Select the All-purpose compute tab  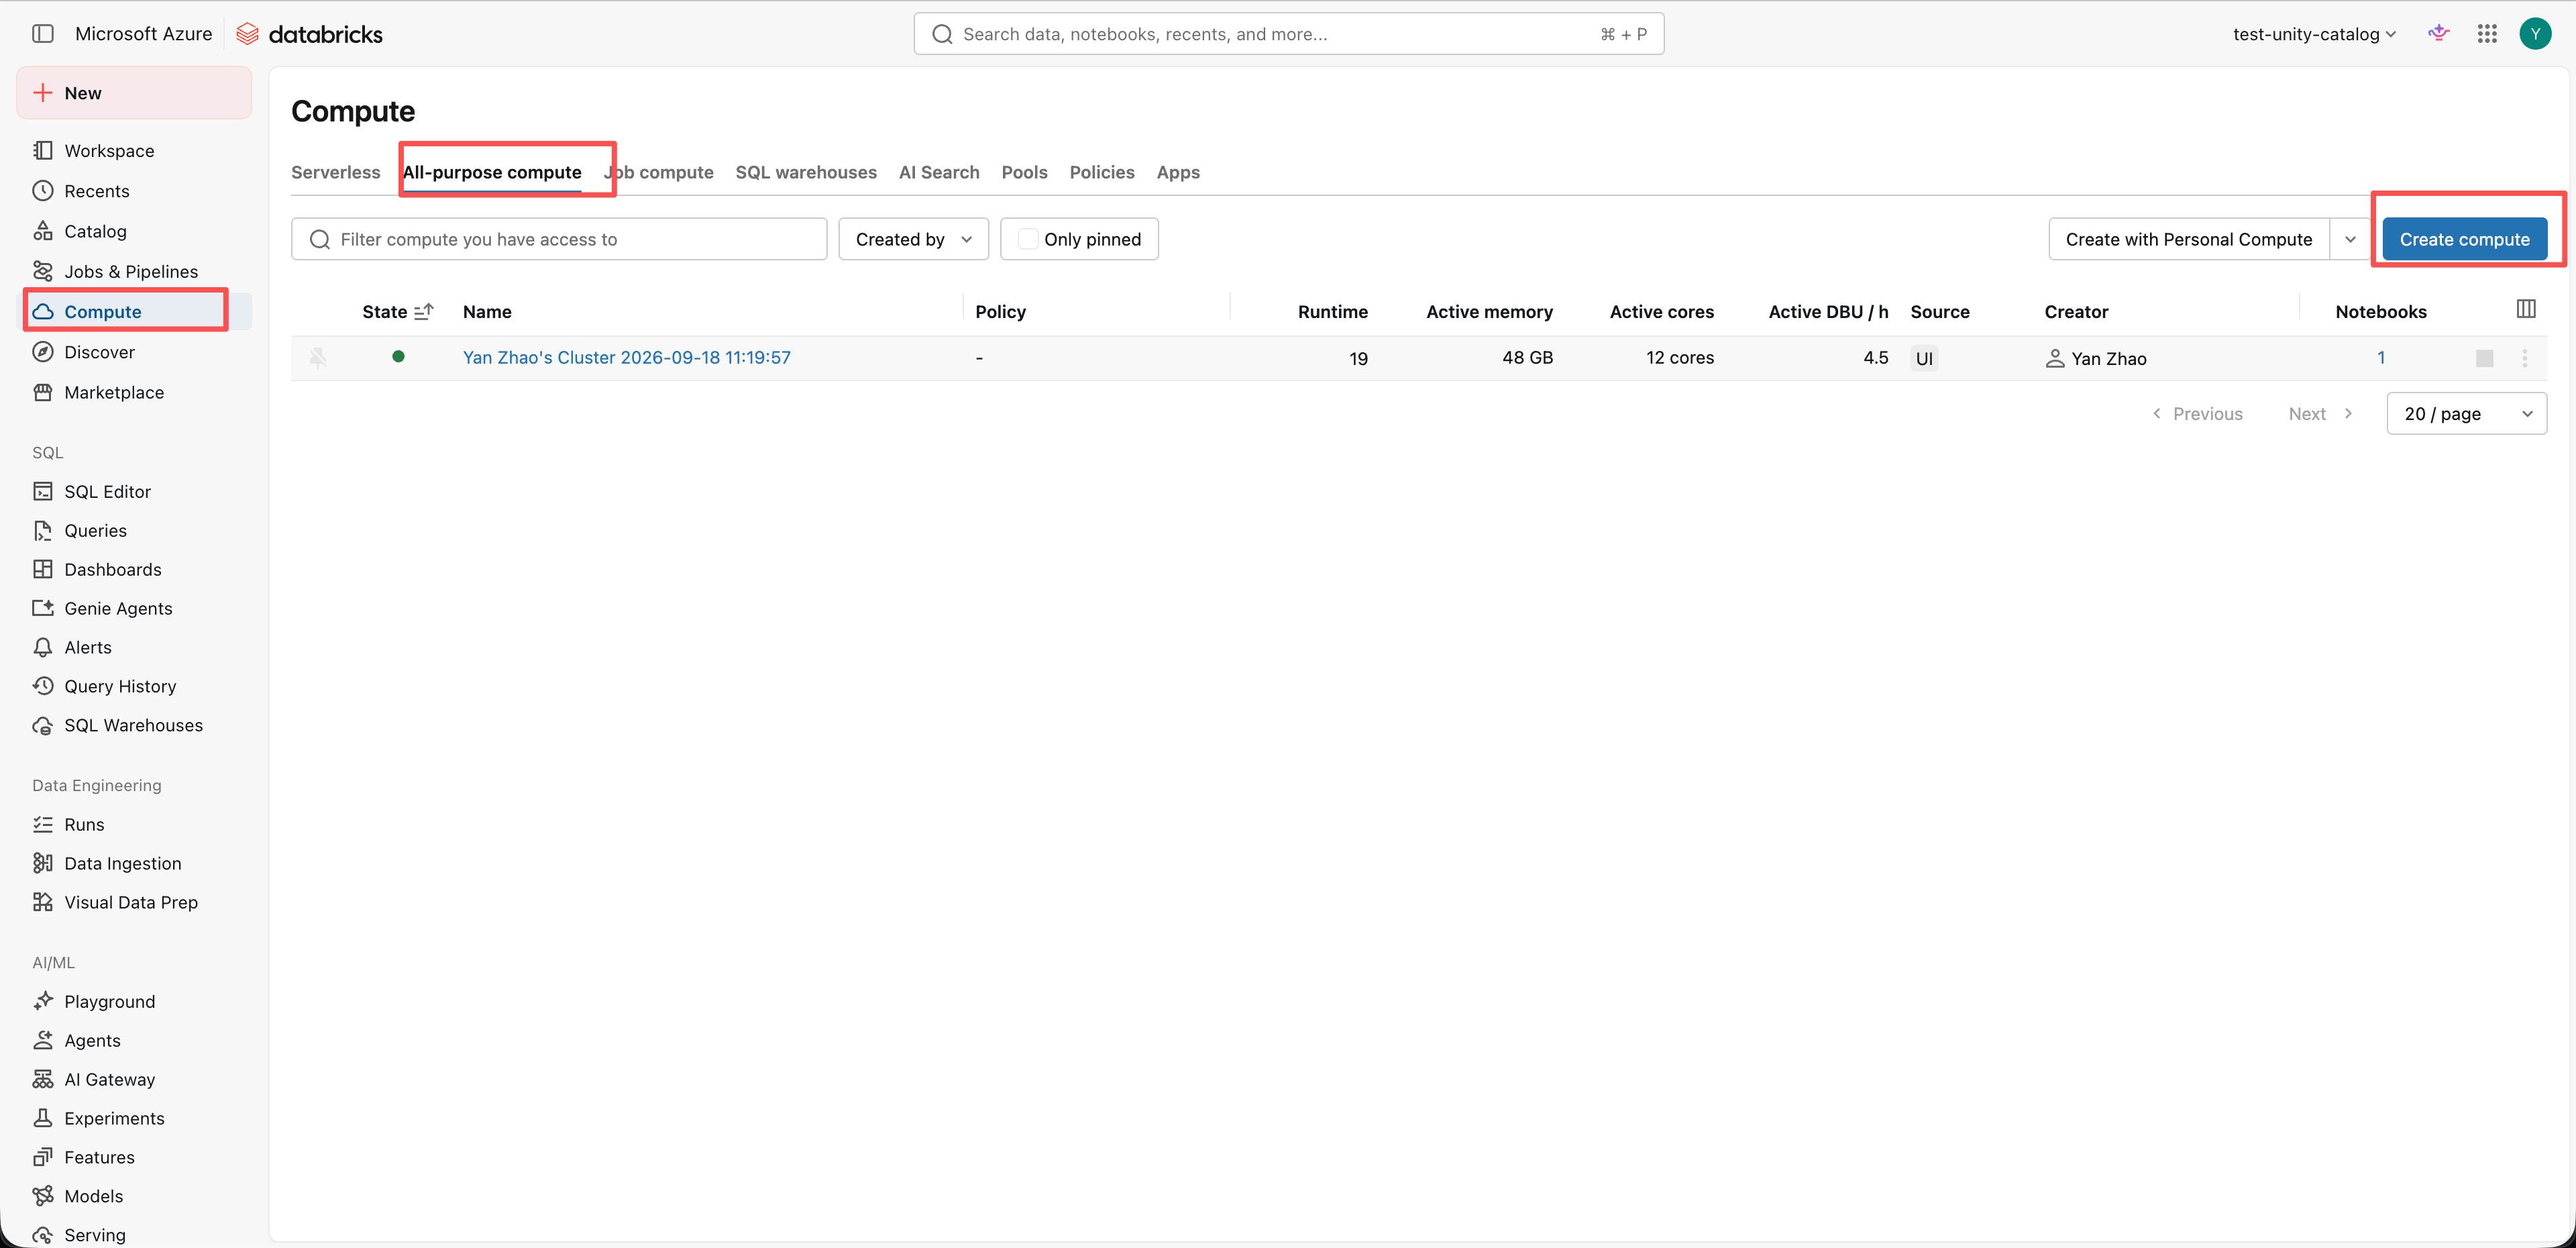[491, 172]
